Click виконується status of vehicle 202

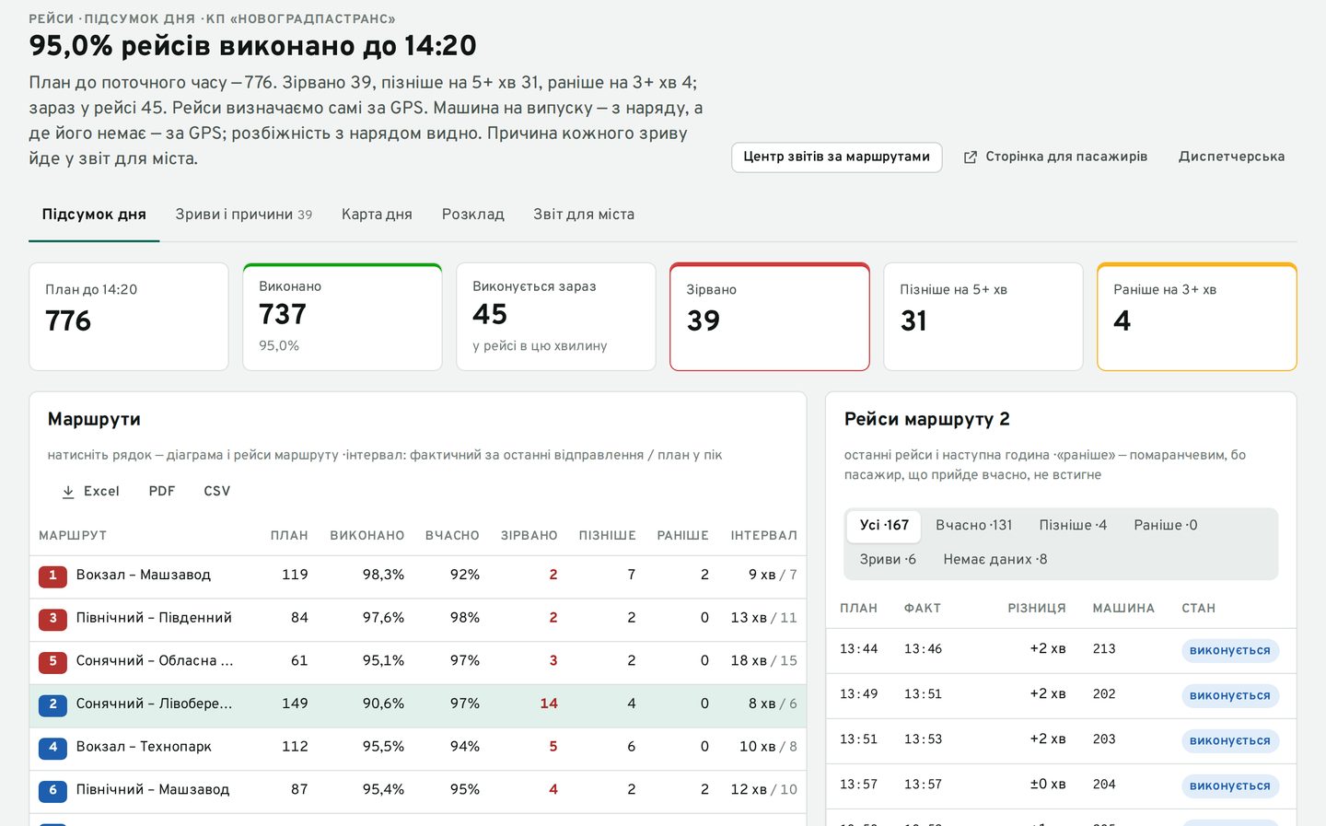click(x=1230, y=696)
